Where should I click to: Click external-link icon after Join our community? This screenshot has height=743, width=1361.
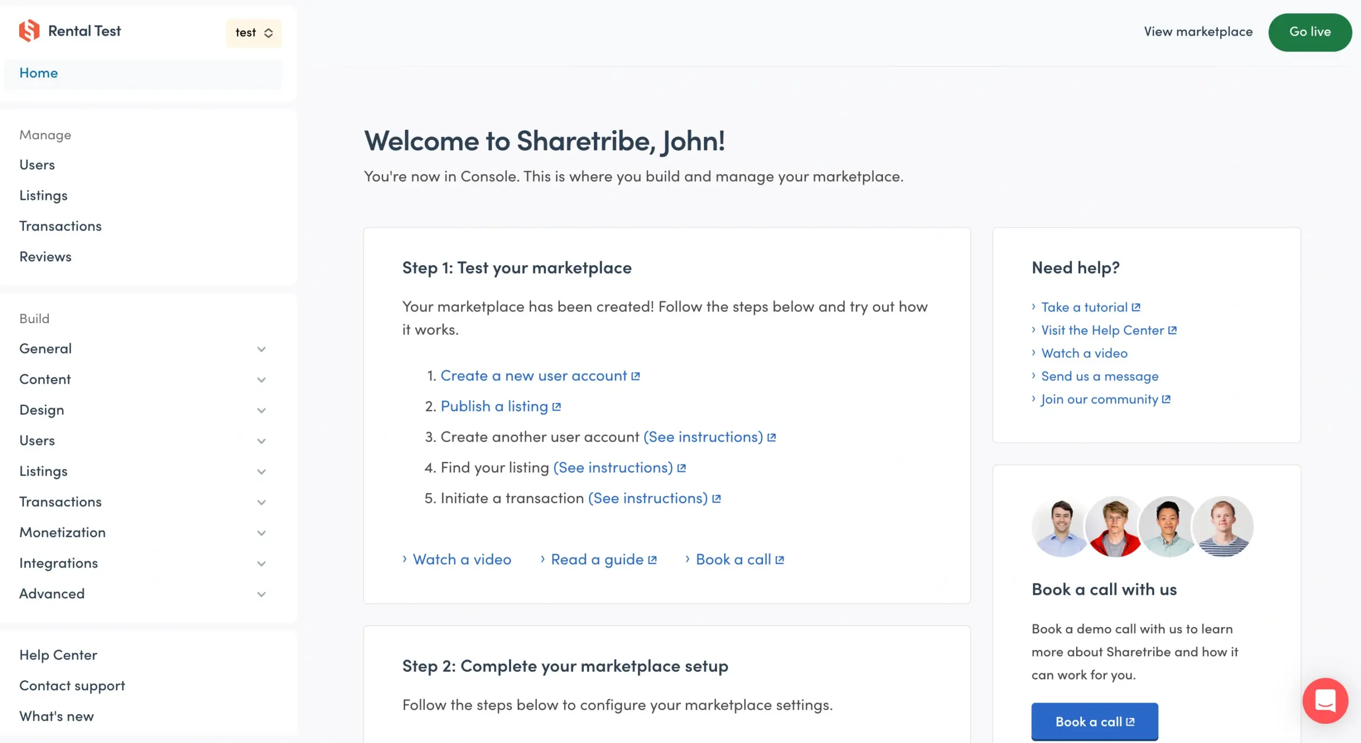pyautogui.click(x=1166, y=399)
